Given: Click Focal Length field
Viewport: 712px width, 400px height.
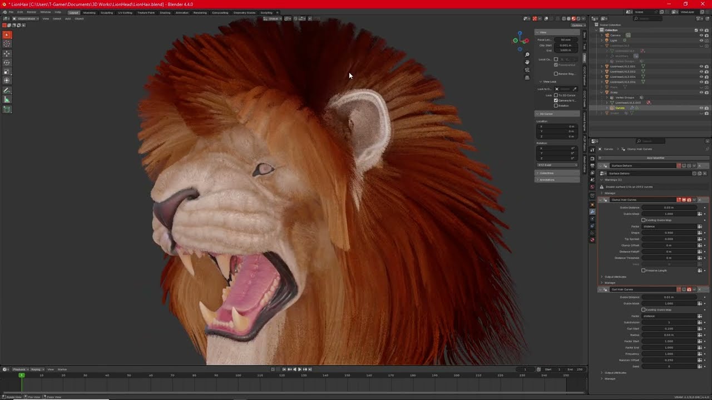Looking at the screenshot, I should (x=566, y=40).
